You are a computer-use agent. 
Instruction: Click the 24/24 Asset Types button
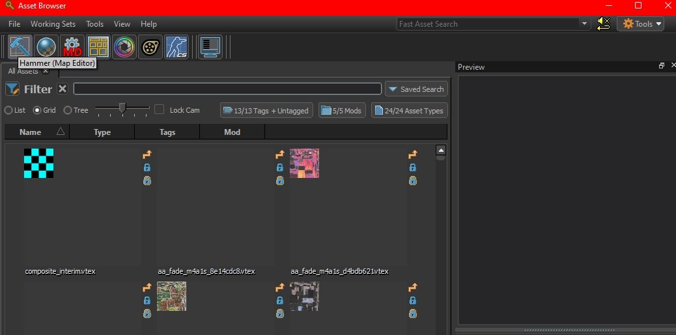[409, 110]
